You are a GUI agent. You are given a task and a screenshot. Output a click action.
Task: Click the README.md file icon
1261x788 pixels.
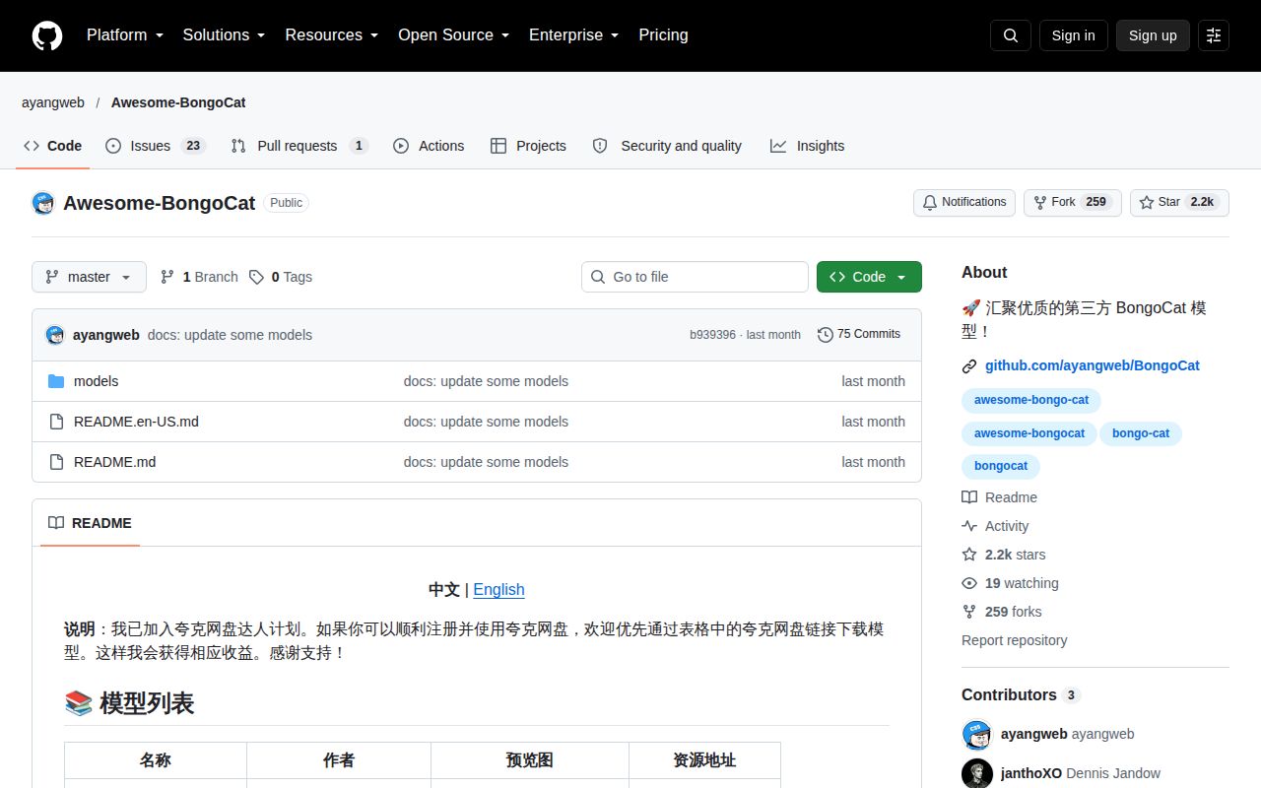(56, 462)
